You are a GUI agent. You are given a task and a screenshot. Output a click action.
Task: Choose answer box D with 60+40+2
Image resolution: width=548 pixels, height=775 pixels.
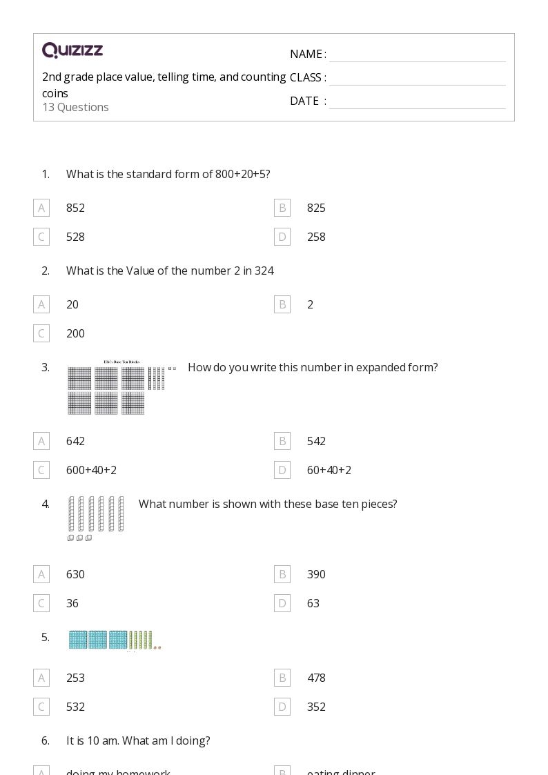point(282,470)
